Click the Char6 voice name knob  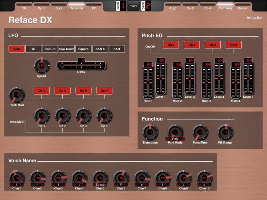tap(121, 177)
